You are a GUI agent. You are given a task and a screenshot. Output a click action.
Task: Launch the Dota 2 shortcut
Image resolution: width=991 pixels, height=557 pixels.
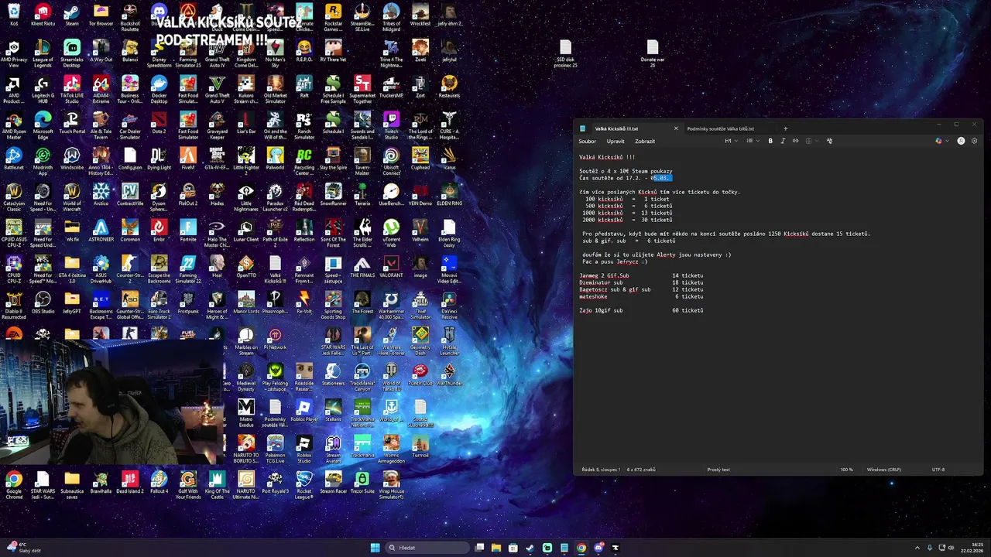(159, 122)
